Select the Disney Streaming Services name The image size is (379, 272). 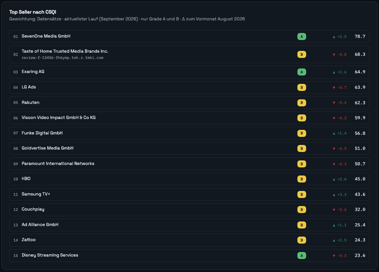(x=50, y=255)
